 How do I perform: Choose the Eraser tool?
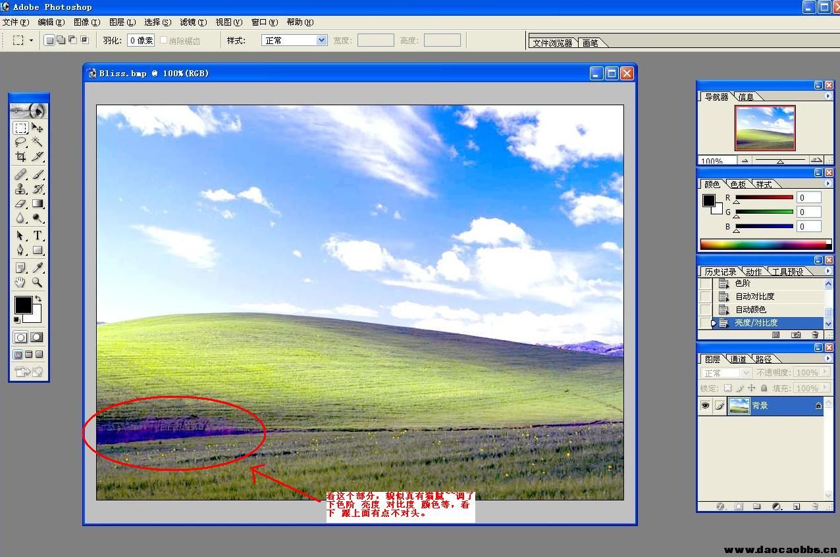click(20, 204)
